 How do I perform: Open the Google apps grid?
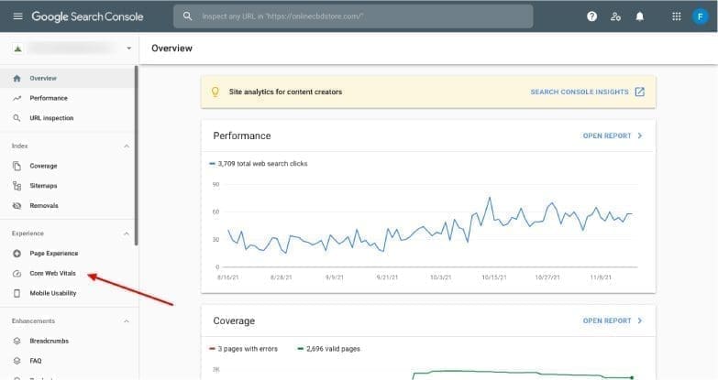point(677,16)
